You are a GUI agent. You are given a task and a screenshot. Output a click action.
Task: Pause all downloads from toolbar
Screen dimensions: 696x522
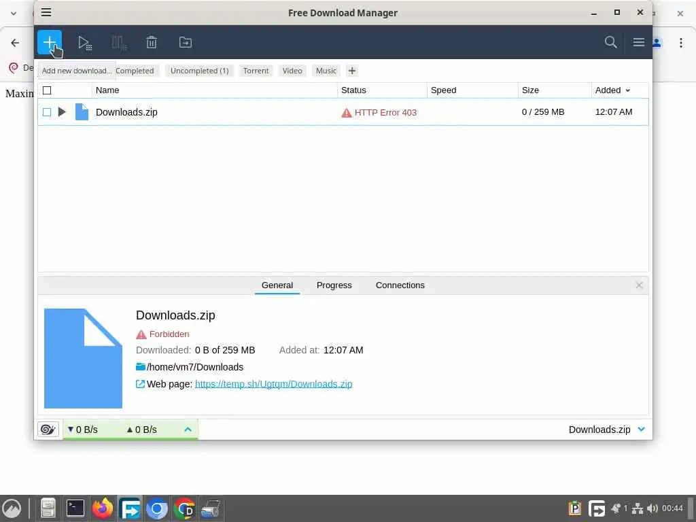pyautogui.click(x=118, y=43)
